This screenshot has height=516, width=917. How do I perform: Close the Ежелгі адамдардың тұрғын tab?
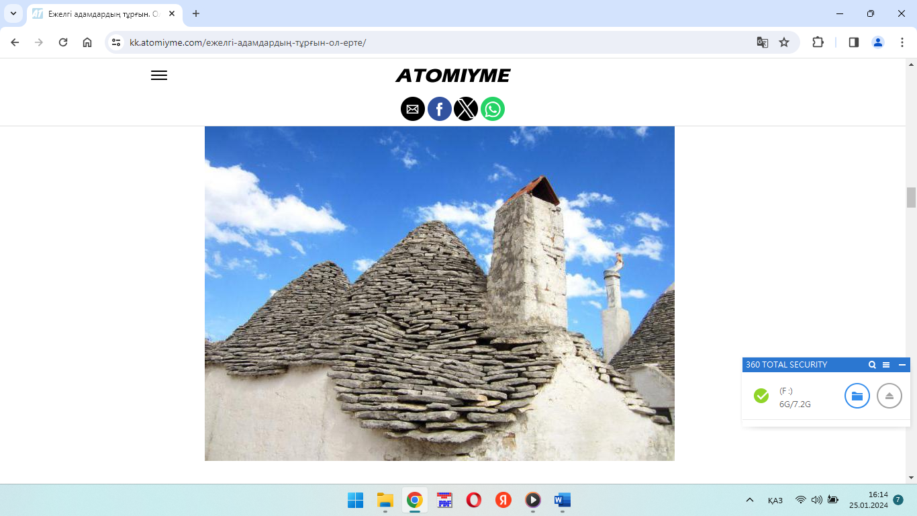pos(172,13)
